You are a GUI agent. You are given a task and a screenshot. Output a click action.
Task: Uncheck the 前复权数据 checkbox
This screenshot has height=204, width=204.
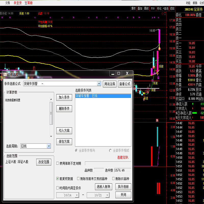tap(58, 179)
